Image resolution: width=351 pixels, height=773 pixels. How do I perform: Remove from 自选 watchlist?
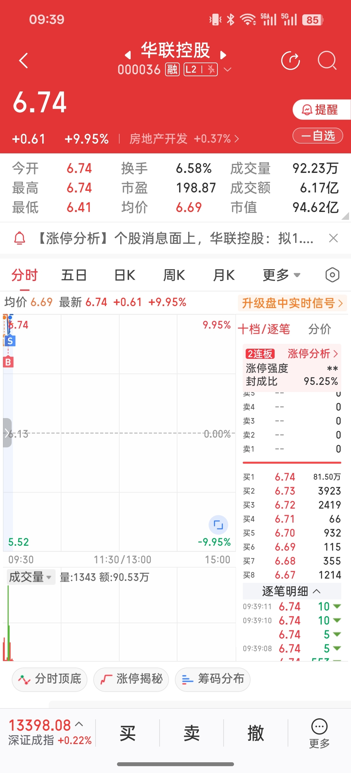coord(318,135)
